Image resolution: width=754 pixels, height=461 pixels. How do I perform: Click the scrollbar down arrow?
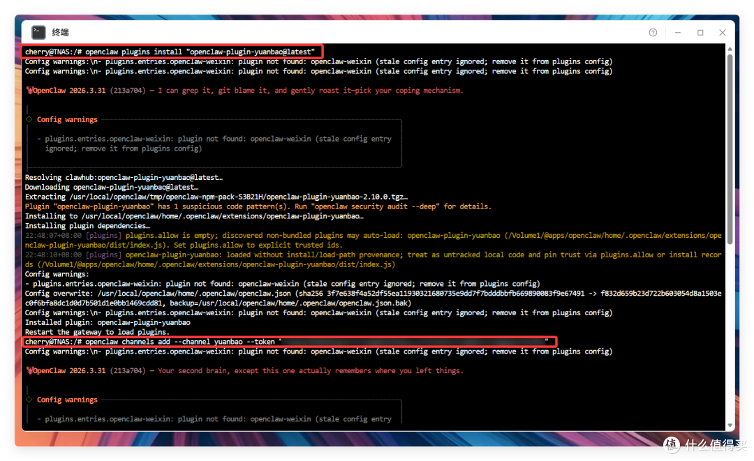[x=730, y=425]
